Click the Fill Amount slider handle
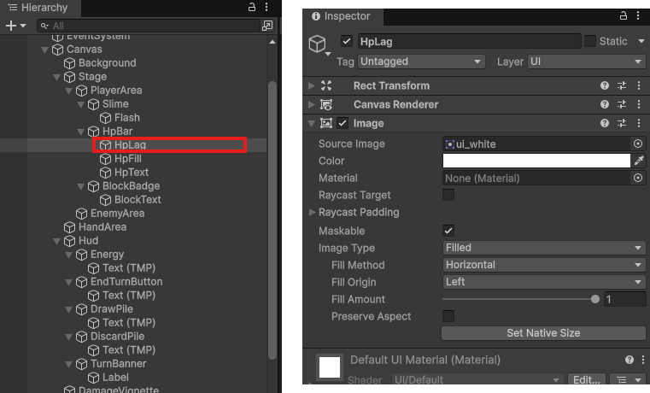The width and height of the screenshot is (650, 393). (594, 299)
